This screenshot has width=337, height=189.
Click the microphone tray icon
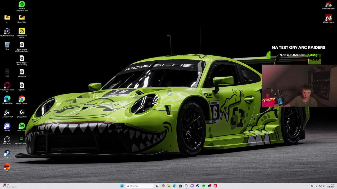click(316, 186)
